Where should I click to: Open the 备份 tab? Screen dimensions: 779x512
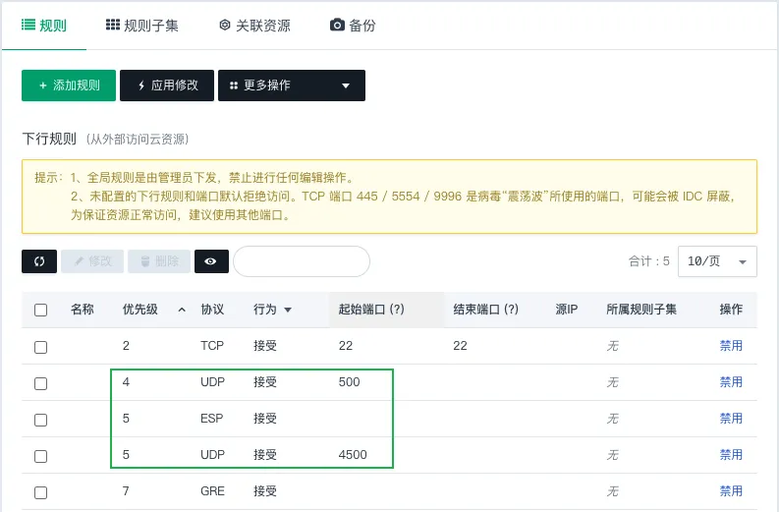click(x=353, y=26)
